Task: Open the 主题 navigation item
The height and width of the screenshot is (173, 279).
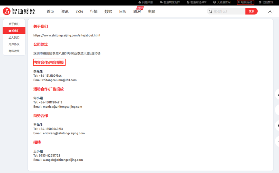Action: click(x=152, y=11)
